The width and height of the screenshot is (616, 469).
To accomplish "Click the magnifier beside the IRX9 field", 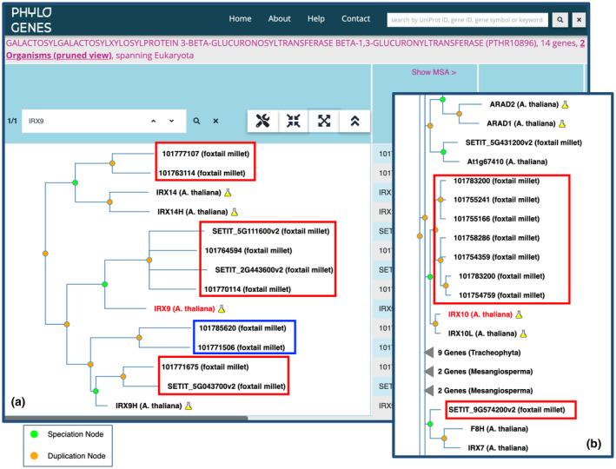I will [197, 122].
